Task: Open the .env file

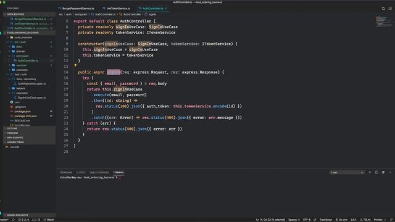Action: 17,102
